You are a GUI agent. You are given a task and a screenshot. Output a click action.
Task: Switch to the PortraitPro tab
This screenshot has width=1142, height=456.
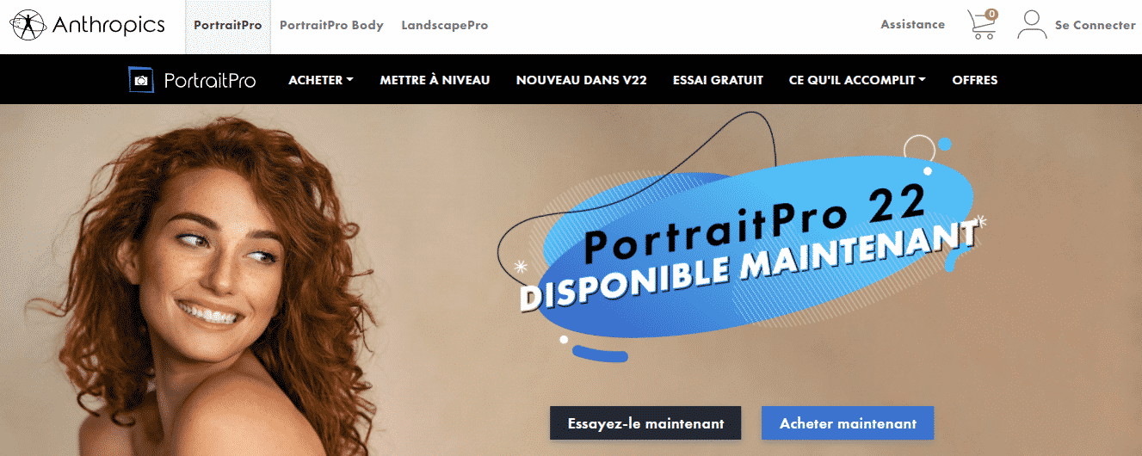coord(228,26)
